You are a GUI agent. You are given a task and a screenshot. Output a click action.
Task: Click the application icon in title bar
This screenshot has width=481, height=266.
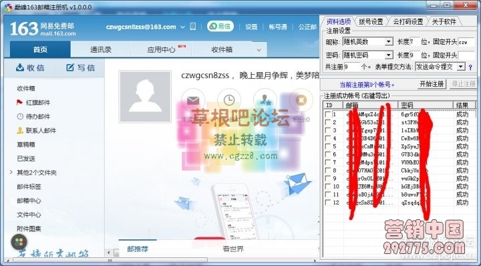coord(8,7)
